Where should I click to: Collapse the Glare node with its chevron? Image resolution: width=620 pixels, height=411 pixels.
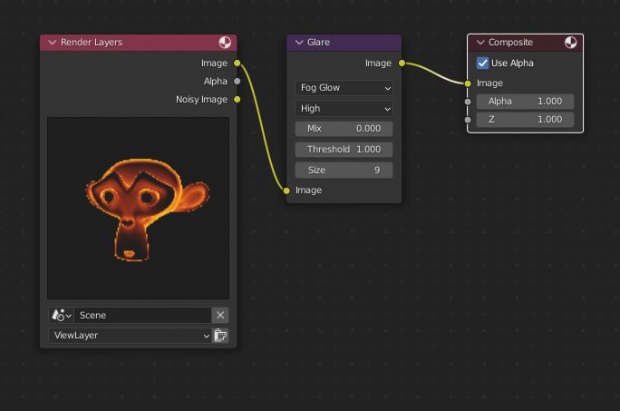tap(299, 43)
